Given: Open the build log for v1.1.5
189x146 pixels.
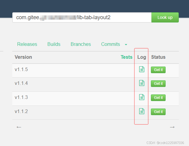Looking at the screenshot, I should coord(142,69).
